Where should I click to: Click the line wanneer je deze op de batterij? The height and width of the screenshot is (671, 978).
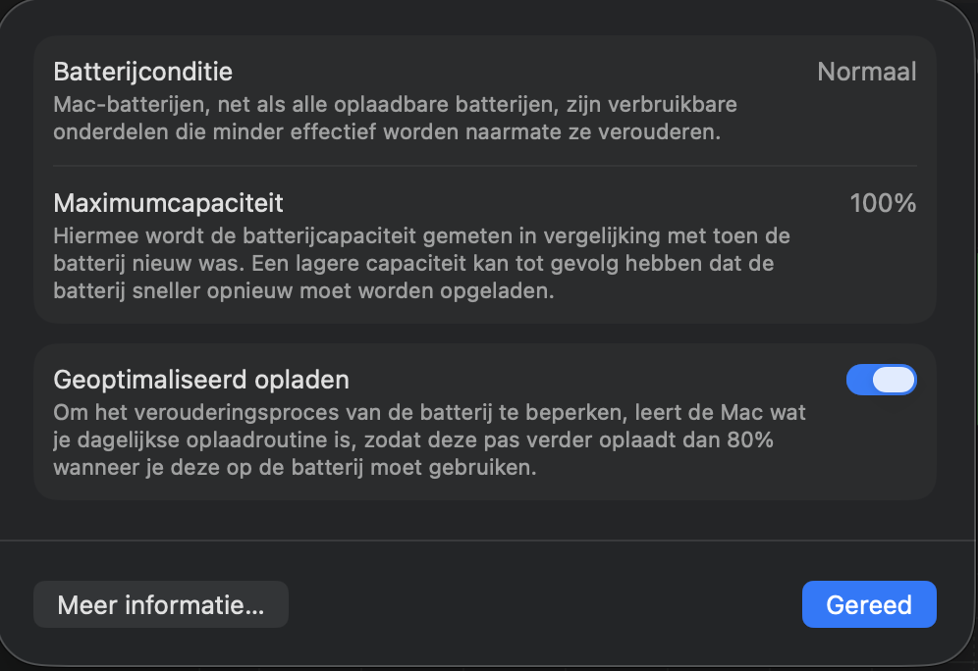pyautogui.click(x=295, y=467)
